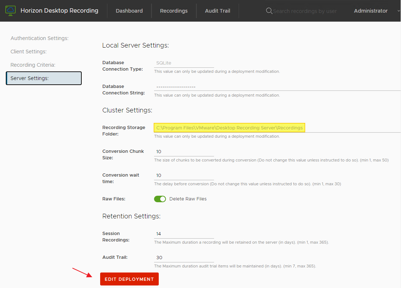Click the Horizon Desktop Recording logo icon
The width and height of the screenshot is (401, 288).
pos(10,11)
